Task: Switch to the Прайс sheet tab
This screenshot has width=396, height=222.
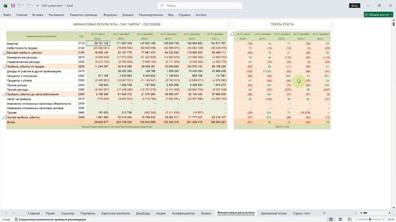Action: (51, 213)
